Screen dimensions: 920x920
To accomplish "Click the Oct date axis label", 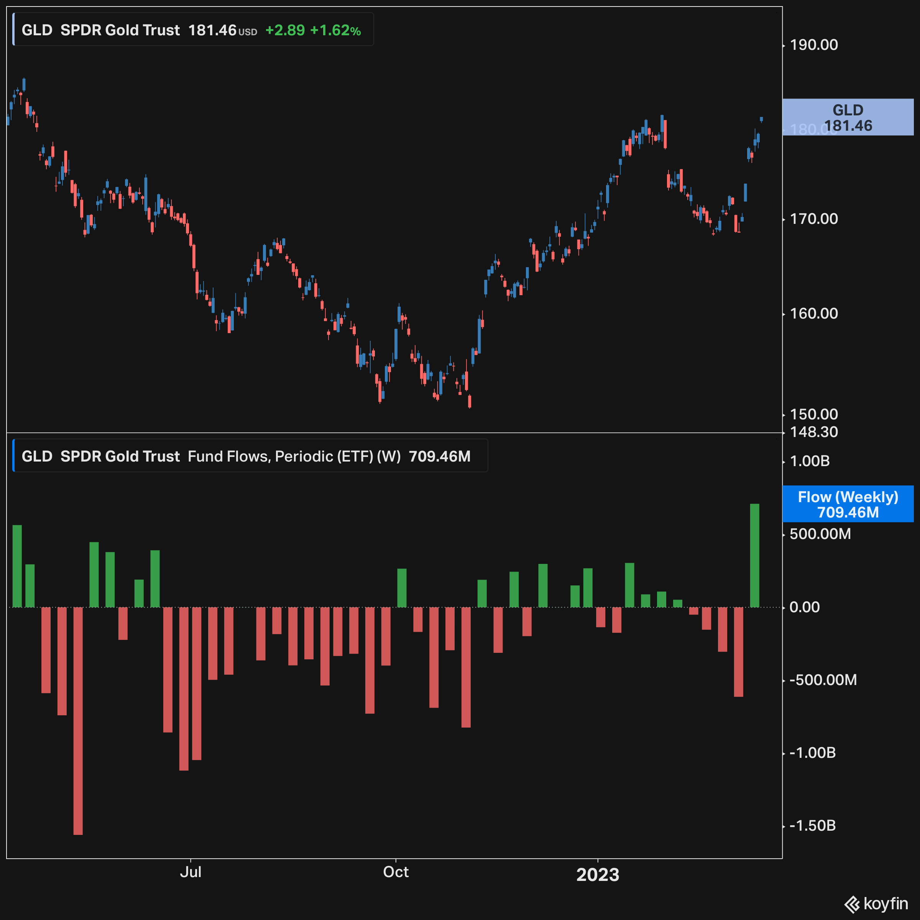I will (x=396, y=872).
